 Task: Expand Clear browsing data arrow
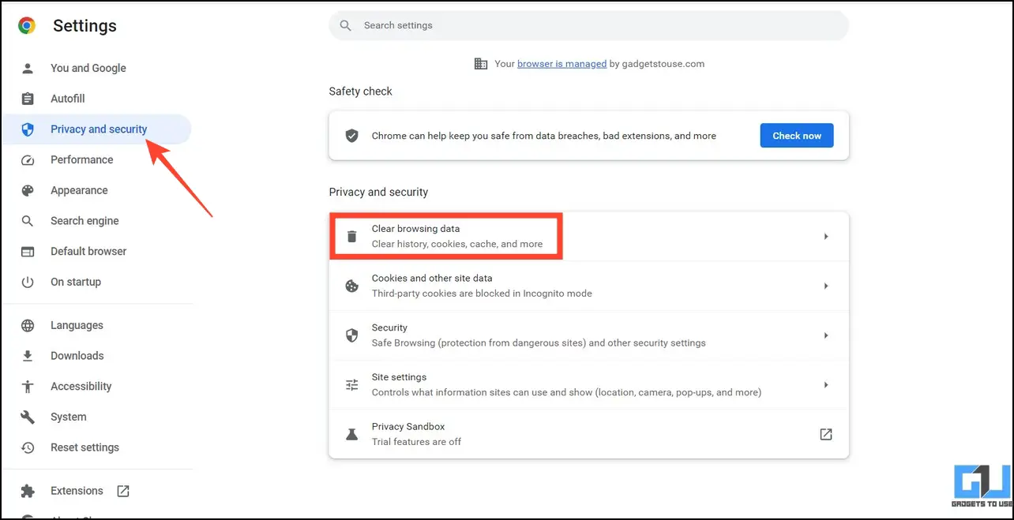click(826, 236)
